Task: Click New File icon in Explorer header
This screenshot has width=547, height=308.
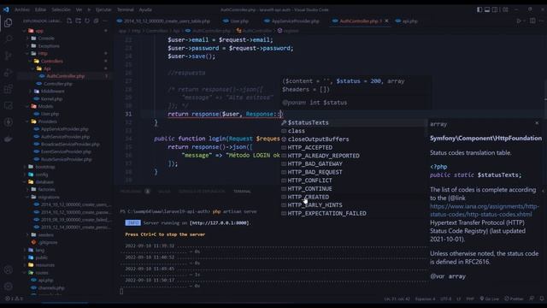Action: pos(69,21)
